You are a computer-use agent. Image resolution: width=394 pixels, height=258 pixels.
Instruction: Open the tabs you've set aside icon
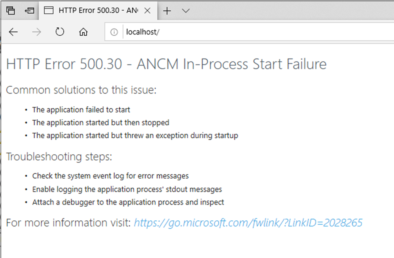[11, 11]
